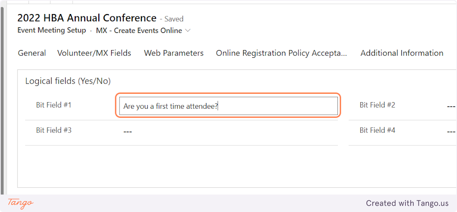
Task: Click the Logical fields (Yes/No) section header
Action: pyautogui.click(x=68, y=81)
